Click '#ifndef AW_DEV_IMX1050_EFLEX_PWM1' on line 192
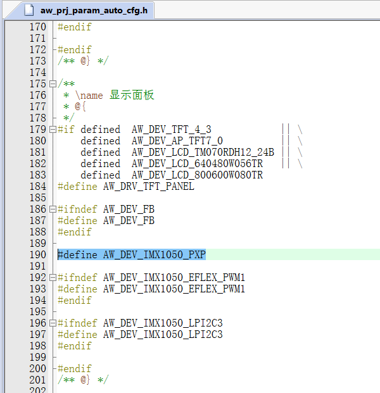 click(x=151, y=277)
